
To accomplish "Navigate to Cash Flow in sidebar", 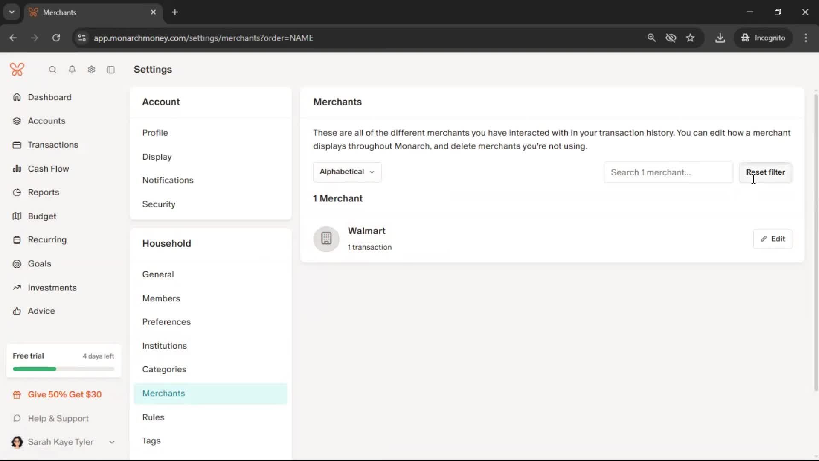I will 48,169.
